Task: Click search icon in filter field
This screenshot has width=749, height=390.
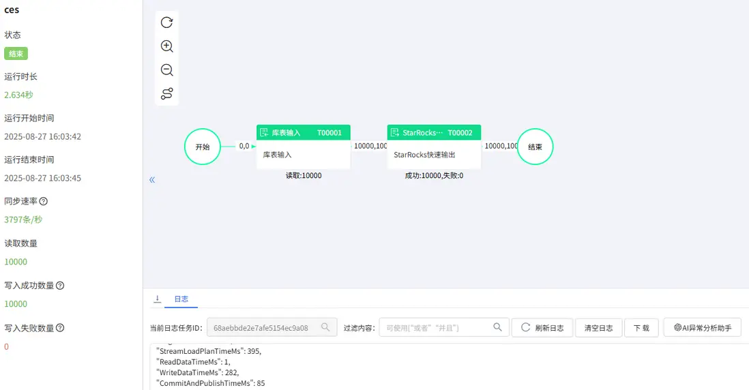Action: tap(497, 327)
